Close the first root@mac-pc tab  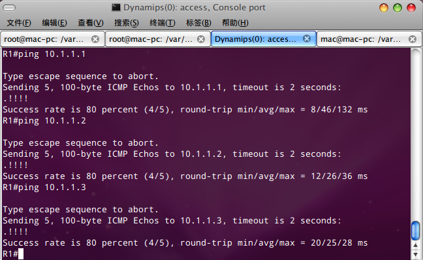(95, 39)
